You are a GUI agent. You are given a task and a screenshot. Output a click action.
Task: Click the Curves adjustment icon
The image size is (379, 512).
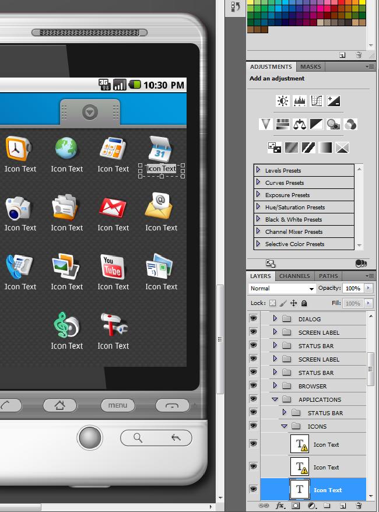pos(317,101)
